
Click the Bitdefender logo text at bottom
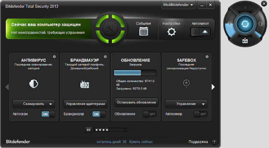coord(18,142)
